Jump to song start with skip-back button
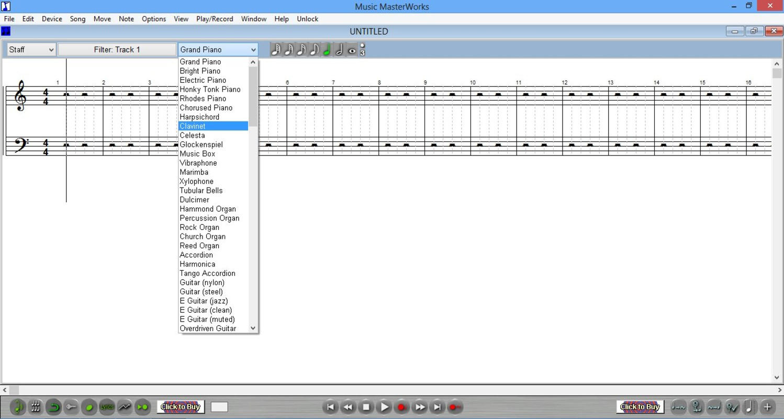The height and width of the screenshot is (419, 784). pos(330,407)
